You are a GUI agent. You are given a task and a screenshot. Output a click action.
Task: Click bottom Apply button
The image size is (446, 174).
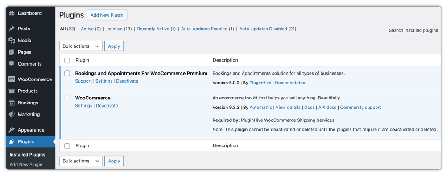click(x=114, y=161)
